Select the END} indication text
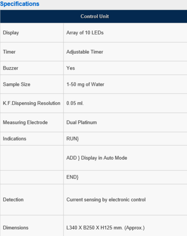This screenshot has height=236, width=187. pyautogui.click(x=72, y=177)
